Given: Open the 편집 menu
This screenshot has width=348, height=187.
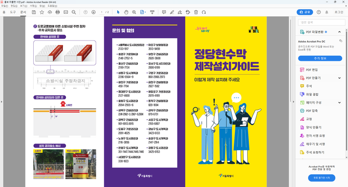Looking at the screenshot, I should coord(14,6).
